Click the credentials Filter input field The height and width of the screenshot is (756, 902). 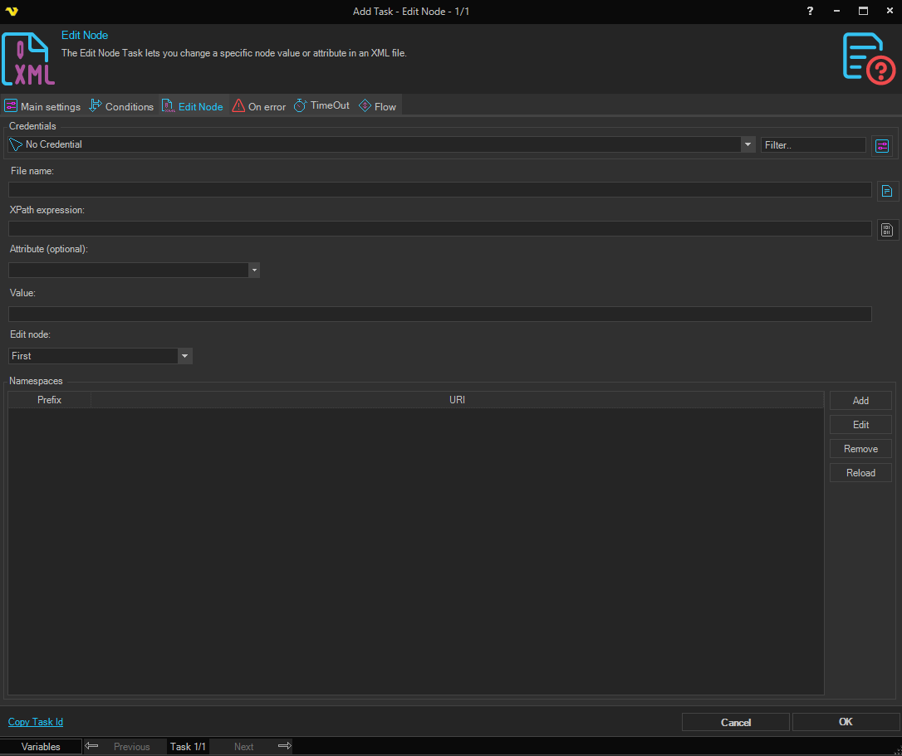(813, 145)
